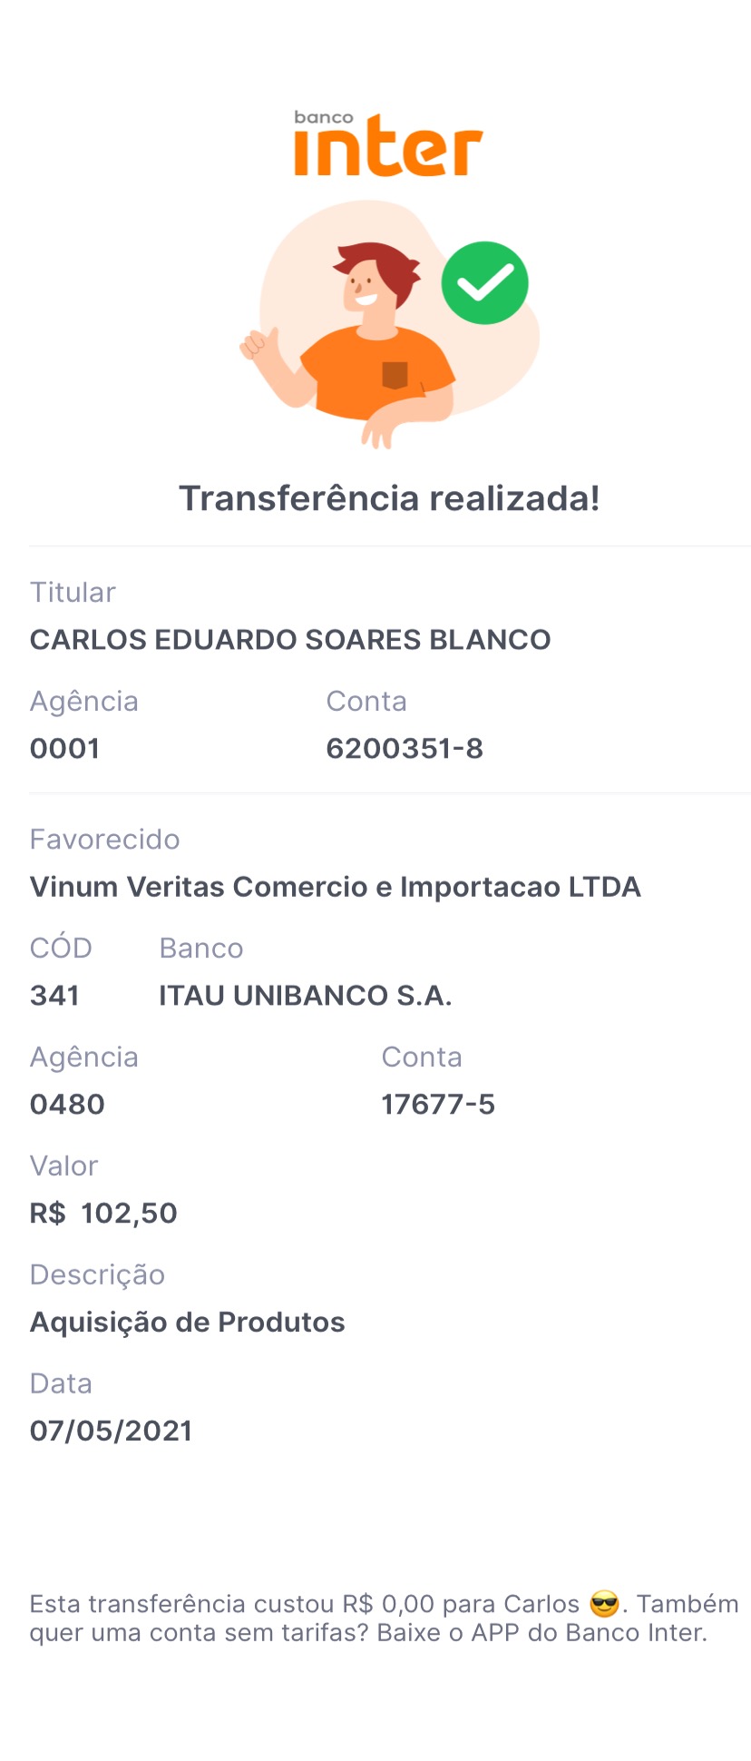Click the Banco Inter logo
751x1761 pixels.
tap(387, 145)
